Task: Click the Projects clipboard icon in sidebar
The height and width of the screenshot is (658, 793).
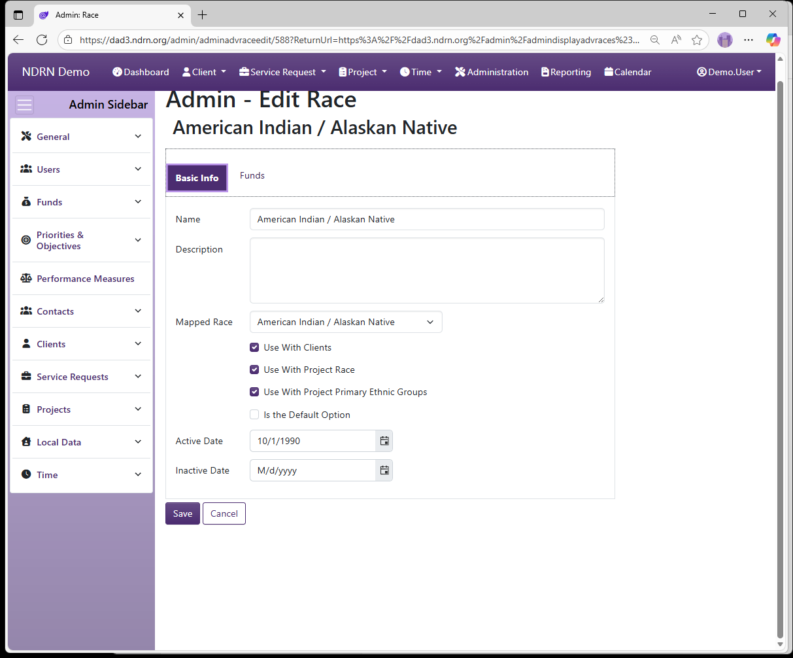Action: [26, 409]
